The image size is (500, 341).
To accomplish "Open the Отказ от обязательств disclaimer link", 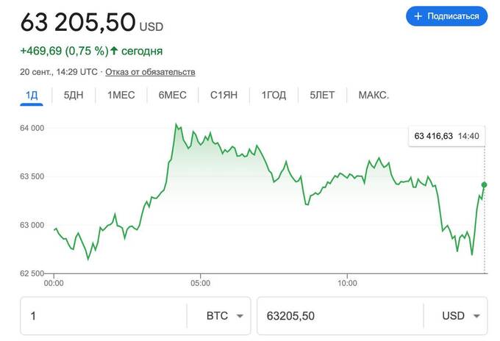I will tap(150, 72).
